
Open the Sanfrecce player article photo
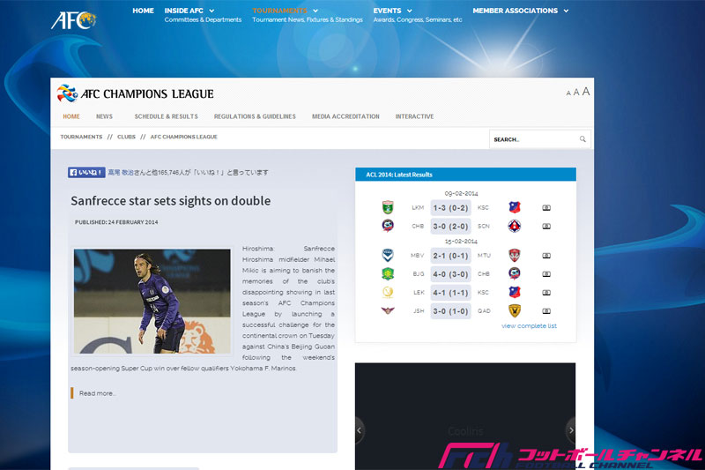click(x=152, y=301)
